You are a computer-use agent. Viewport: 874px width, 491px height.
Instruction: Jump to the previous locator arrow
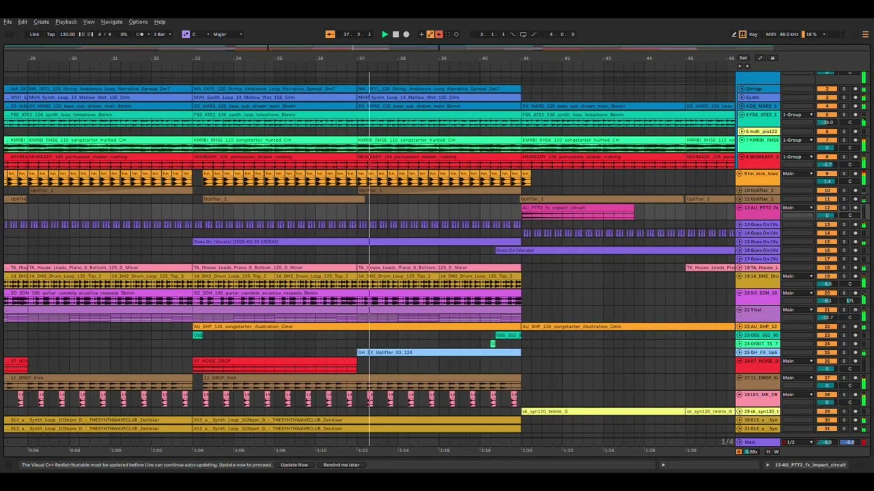(x=739, y=66)
